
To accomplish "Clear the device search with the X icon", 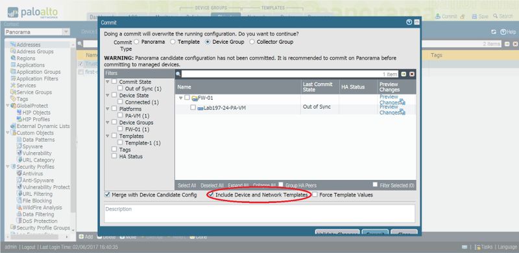I will (412, 74).
